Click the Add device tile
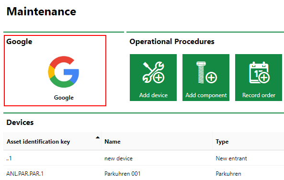Viewport: 284px width, 180px height. coord(153,78)
